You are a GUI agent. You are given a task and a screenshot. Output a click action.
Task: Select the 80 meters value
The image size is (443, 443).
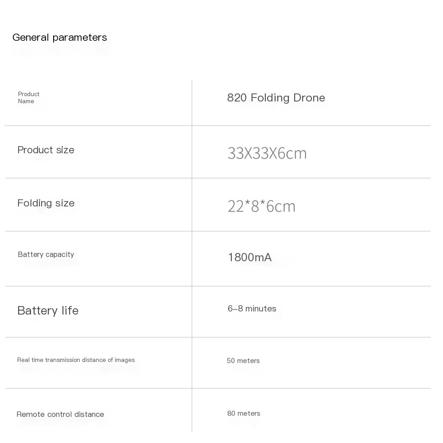(244, 414)
